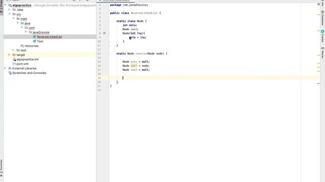Click the External Libraries icon

coord(10,68)
